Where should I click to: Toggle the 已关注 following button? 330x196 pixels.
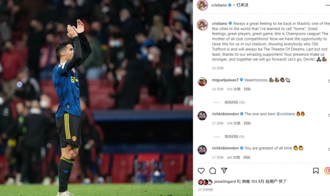[242, 5]
